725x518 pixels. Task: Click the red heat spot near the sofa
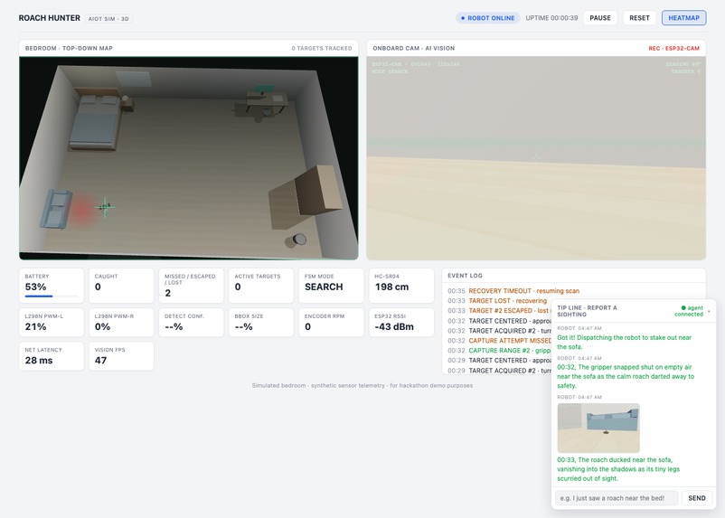point(82,211)
